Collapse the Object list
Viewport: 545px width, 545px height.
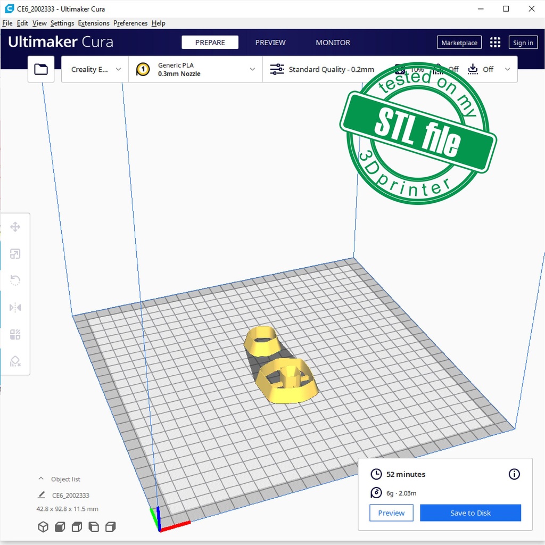(x=41, y=479)
